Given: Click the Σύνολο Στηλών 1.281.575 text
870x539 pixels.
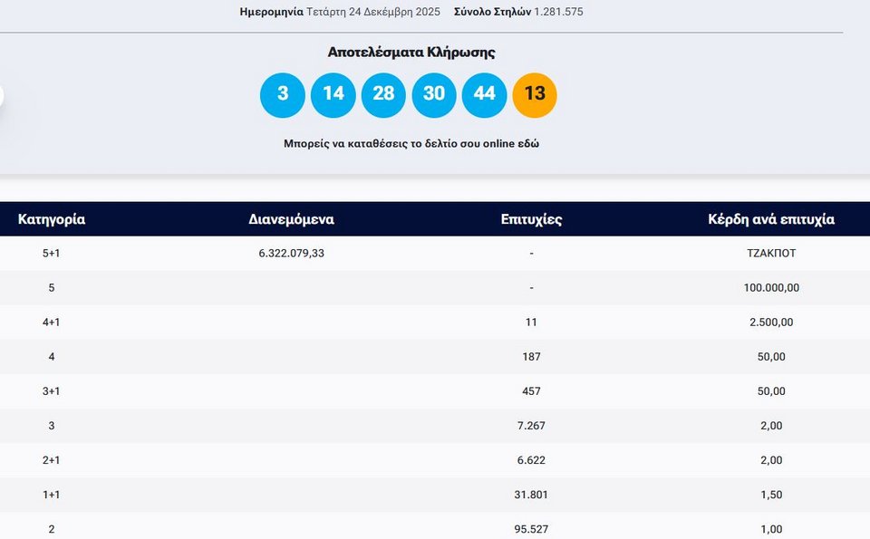Looking at the screenshot, I should 518,12.
